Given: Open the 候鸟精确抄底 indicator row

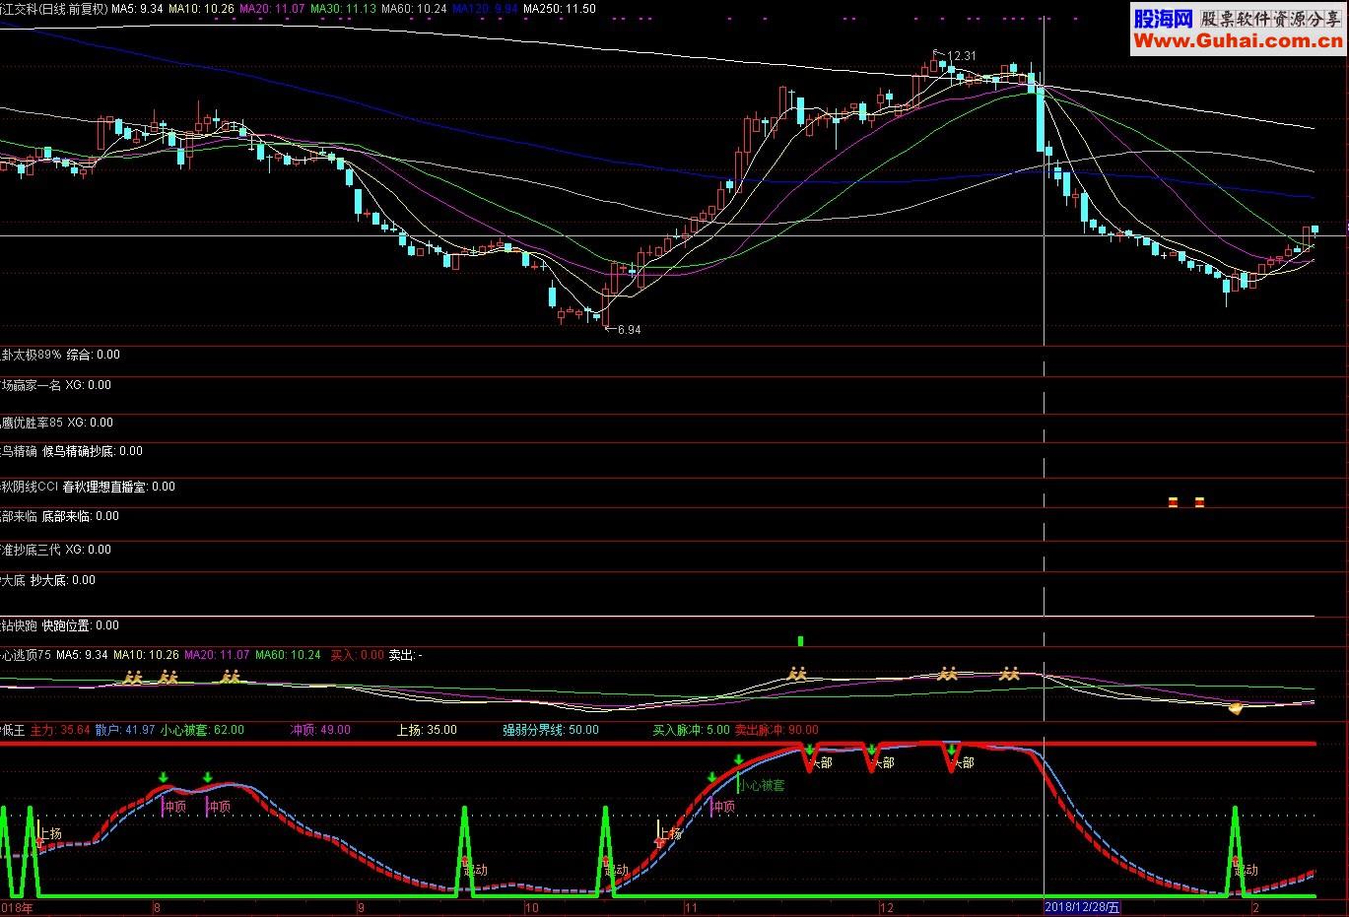Looking at the screenshot, I should point(71,451).
